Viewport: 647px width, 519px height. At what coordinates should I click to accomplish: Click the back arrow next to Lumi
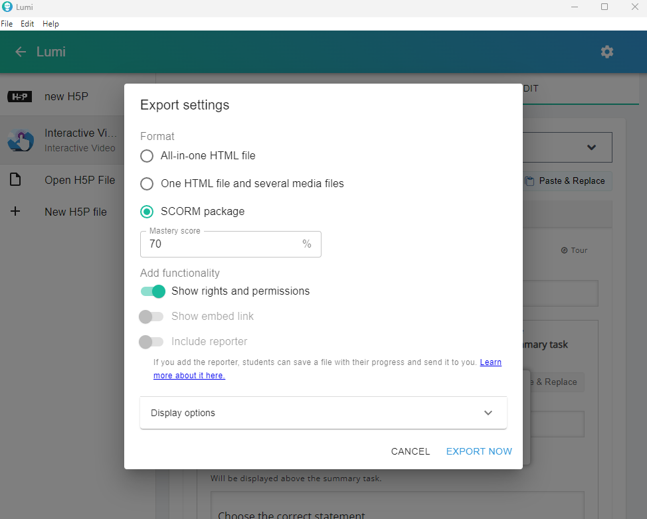click(21, 52)
